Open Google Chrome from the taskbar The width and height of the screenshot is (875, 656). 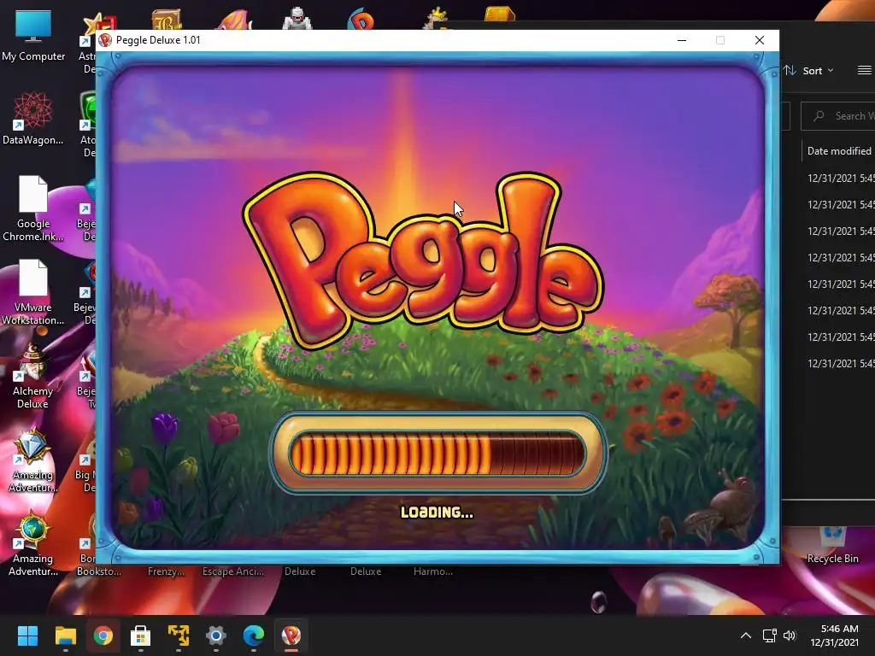point(103,635)
